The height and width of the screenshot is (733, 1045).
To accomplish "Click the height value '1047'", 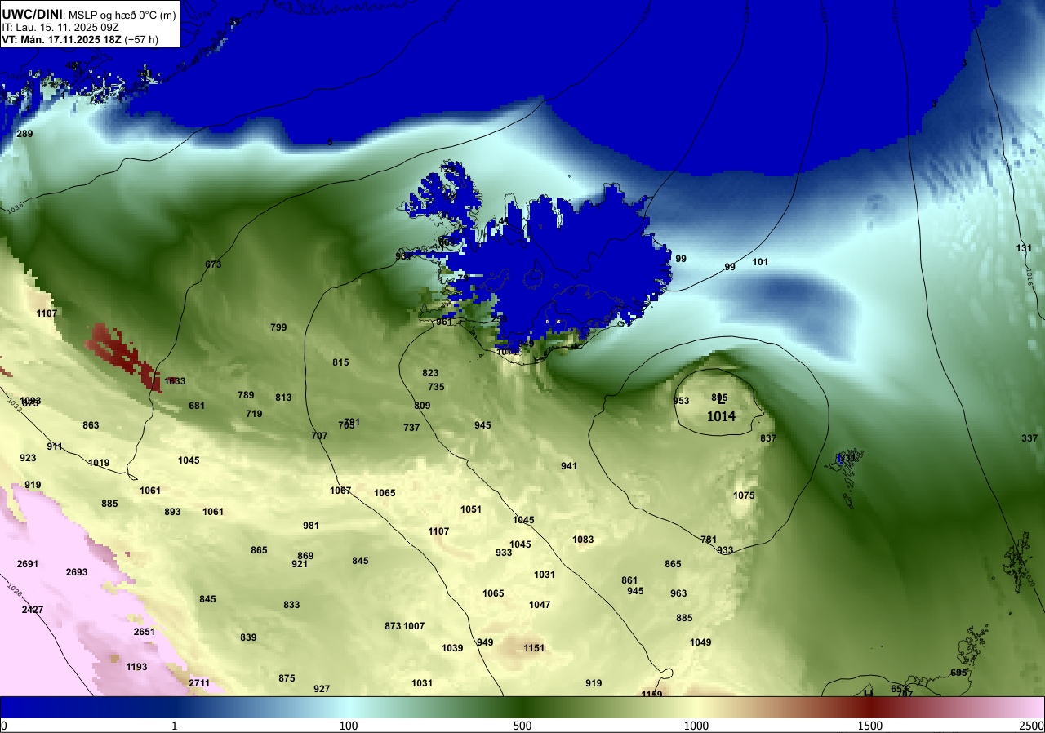I will point(540,605).
